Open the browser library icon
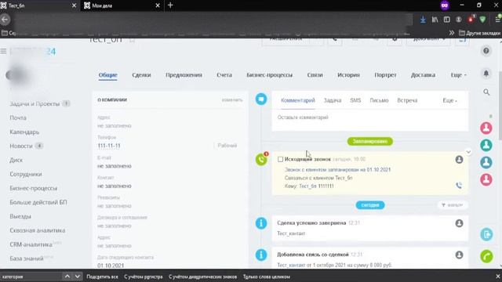Screen dimensions: 502x282 point(435,20)
